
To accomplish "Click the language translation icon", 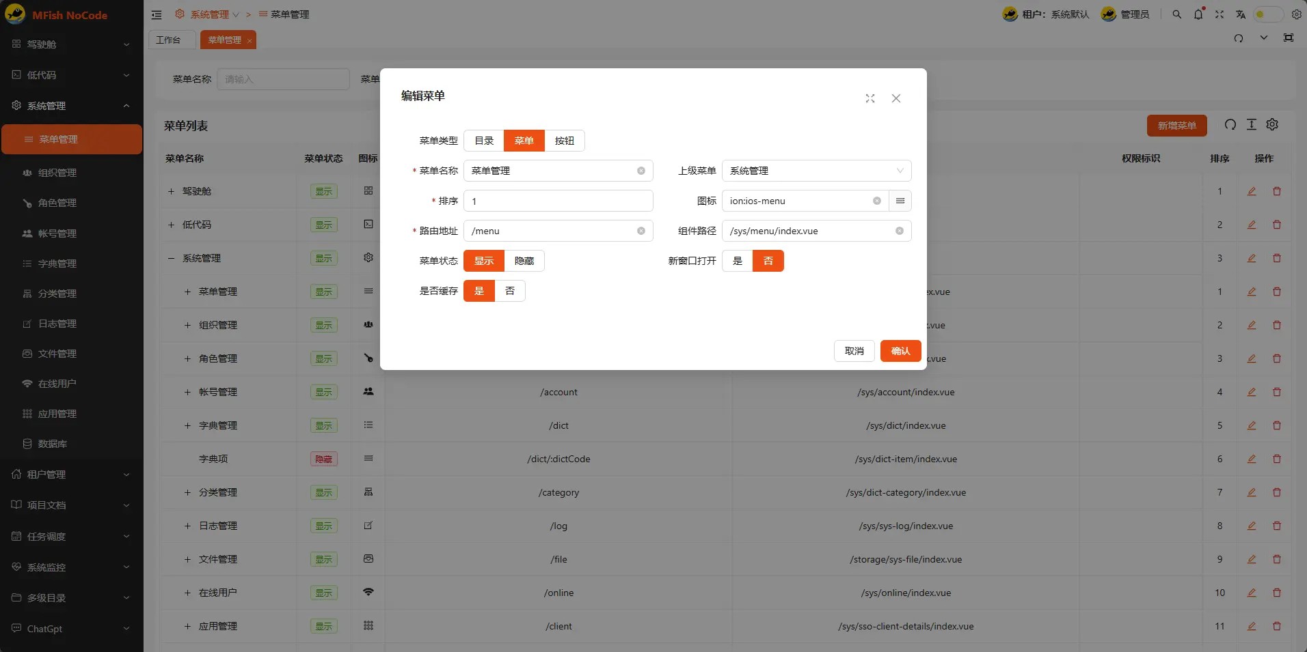I will click(x=1240, y=14).
